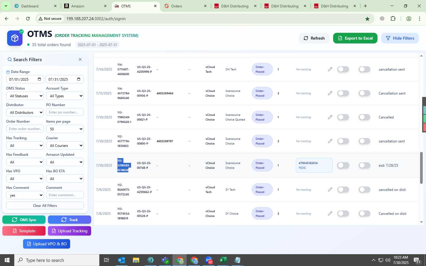Click the Upload Tracking button
Image resolution: width=426 pixels, height=266 pixels.
tap(70, 231)
